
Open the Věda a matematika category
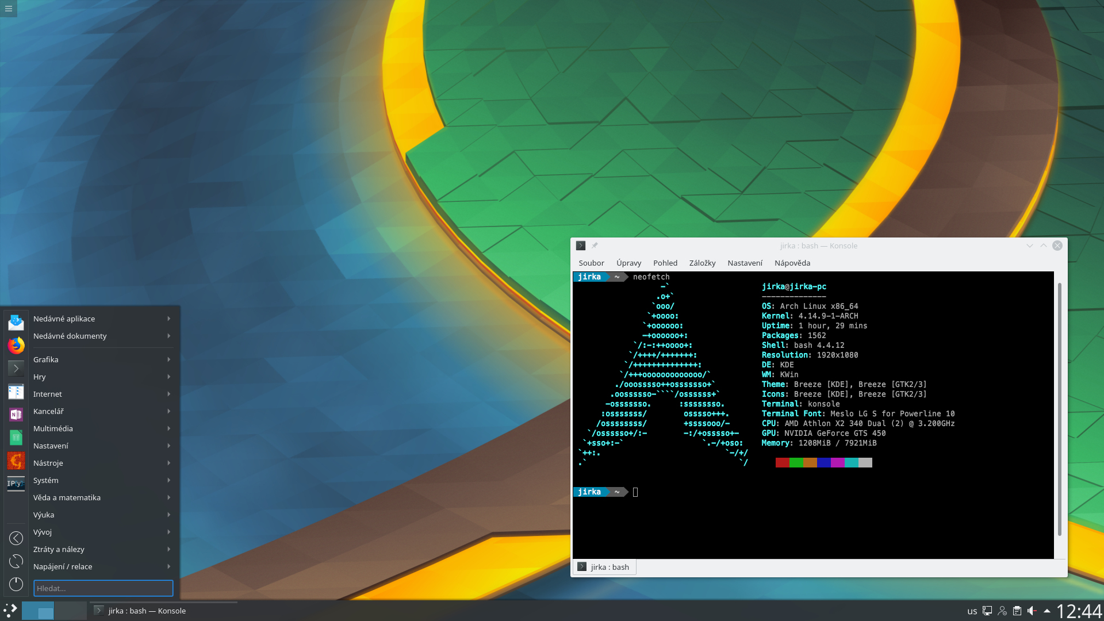[x=103, y=497]
